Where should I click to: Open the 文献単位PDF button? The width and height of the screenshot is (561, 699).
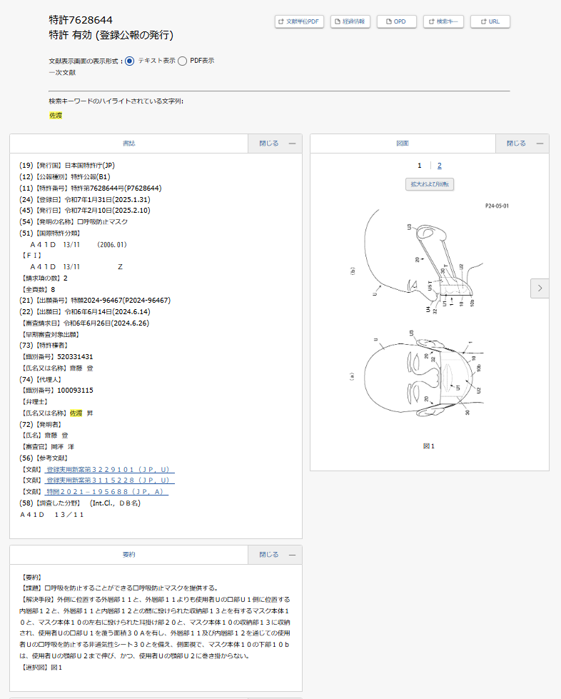coord(300,21)
